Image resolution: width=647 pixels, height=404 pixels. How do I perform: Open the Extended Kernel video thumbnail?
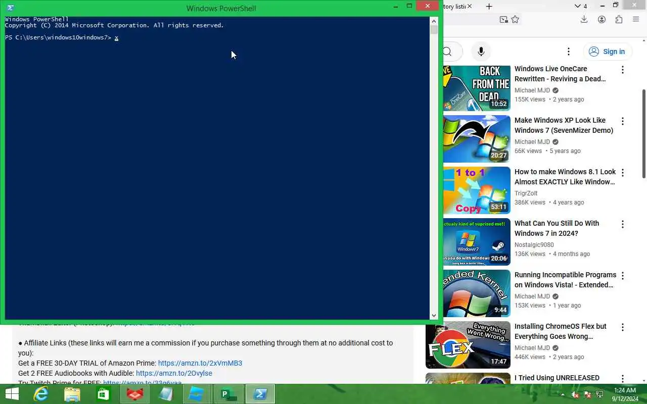click(x=477, y=293)
